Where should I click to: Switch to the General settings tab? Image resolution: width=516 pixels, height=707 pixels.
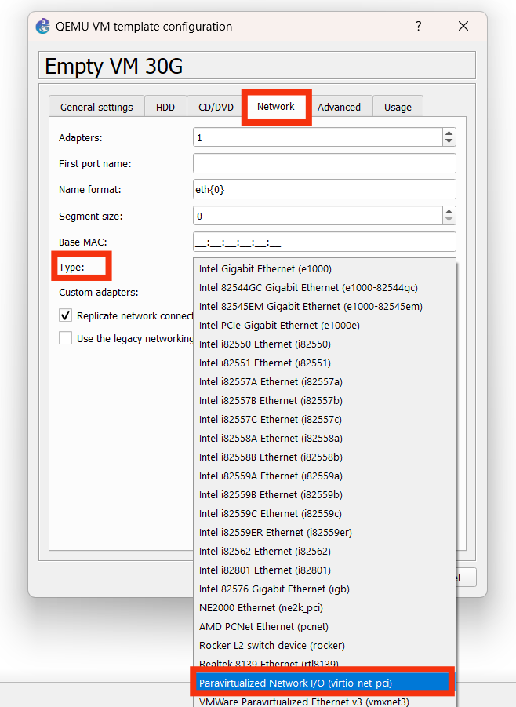click(x=96, y=107)
